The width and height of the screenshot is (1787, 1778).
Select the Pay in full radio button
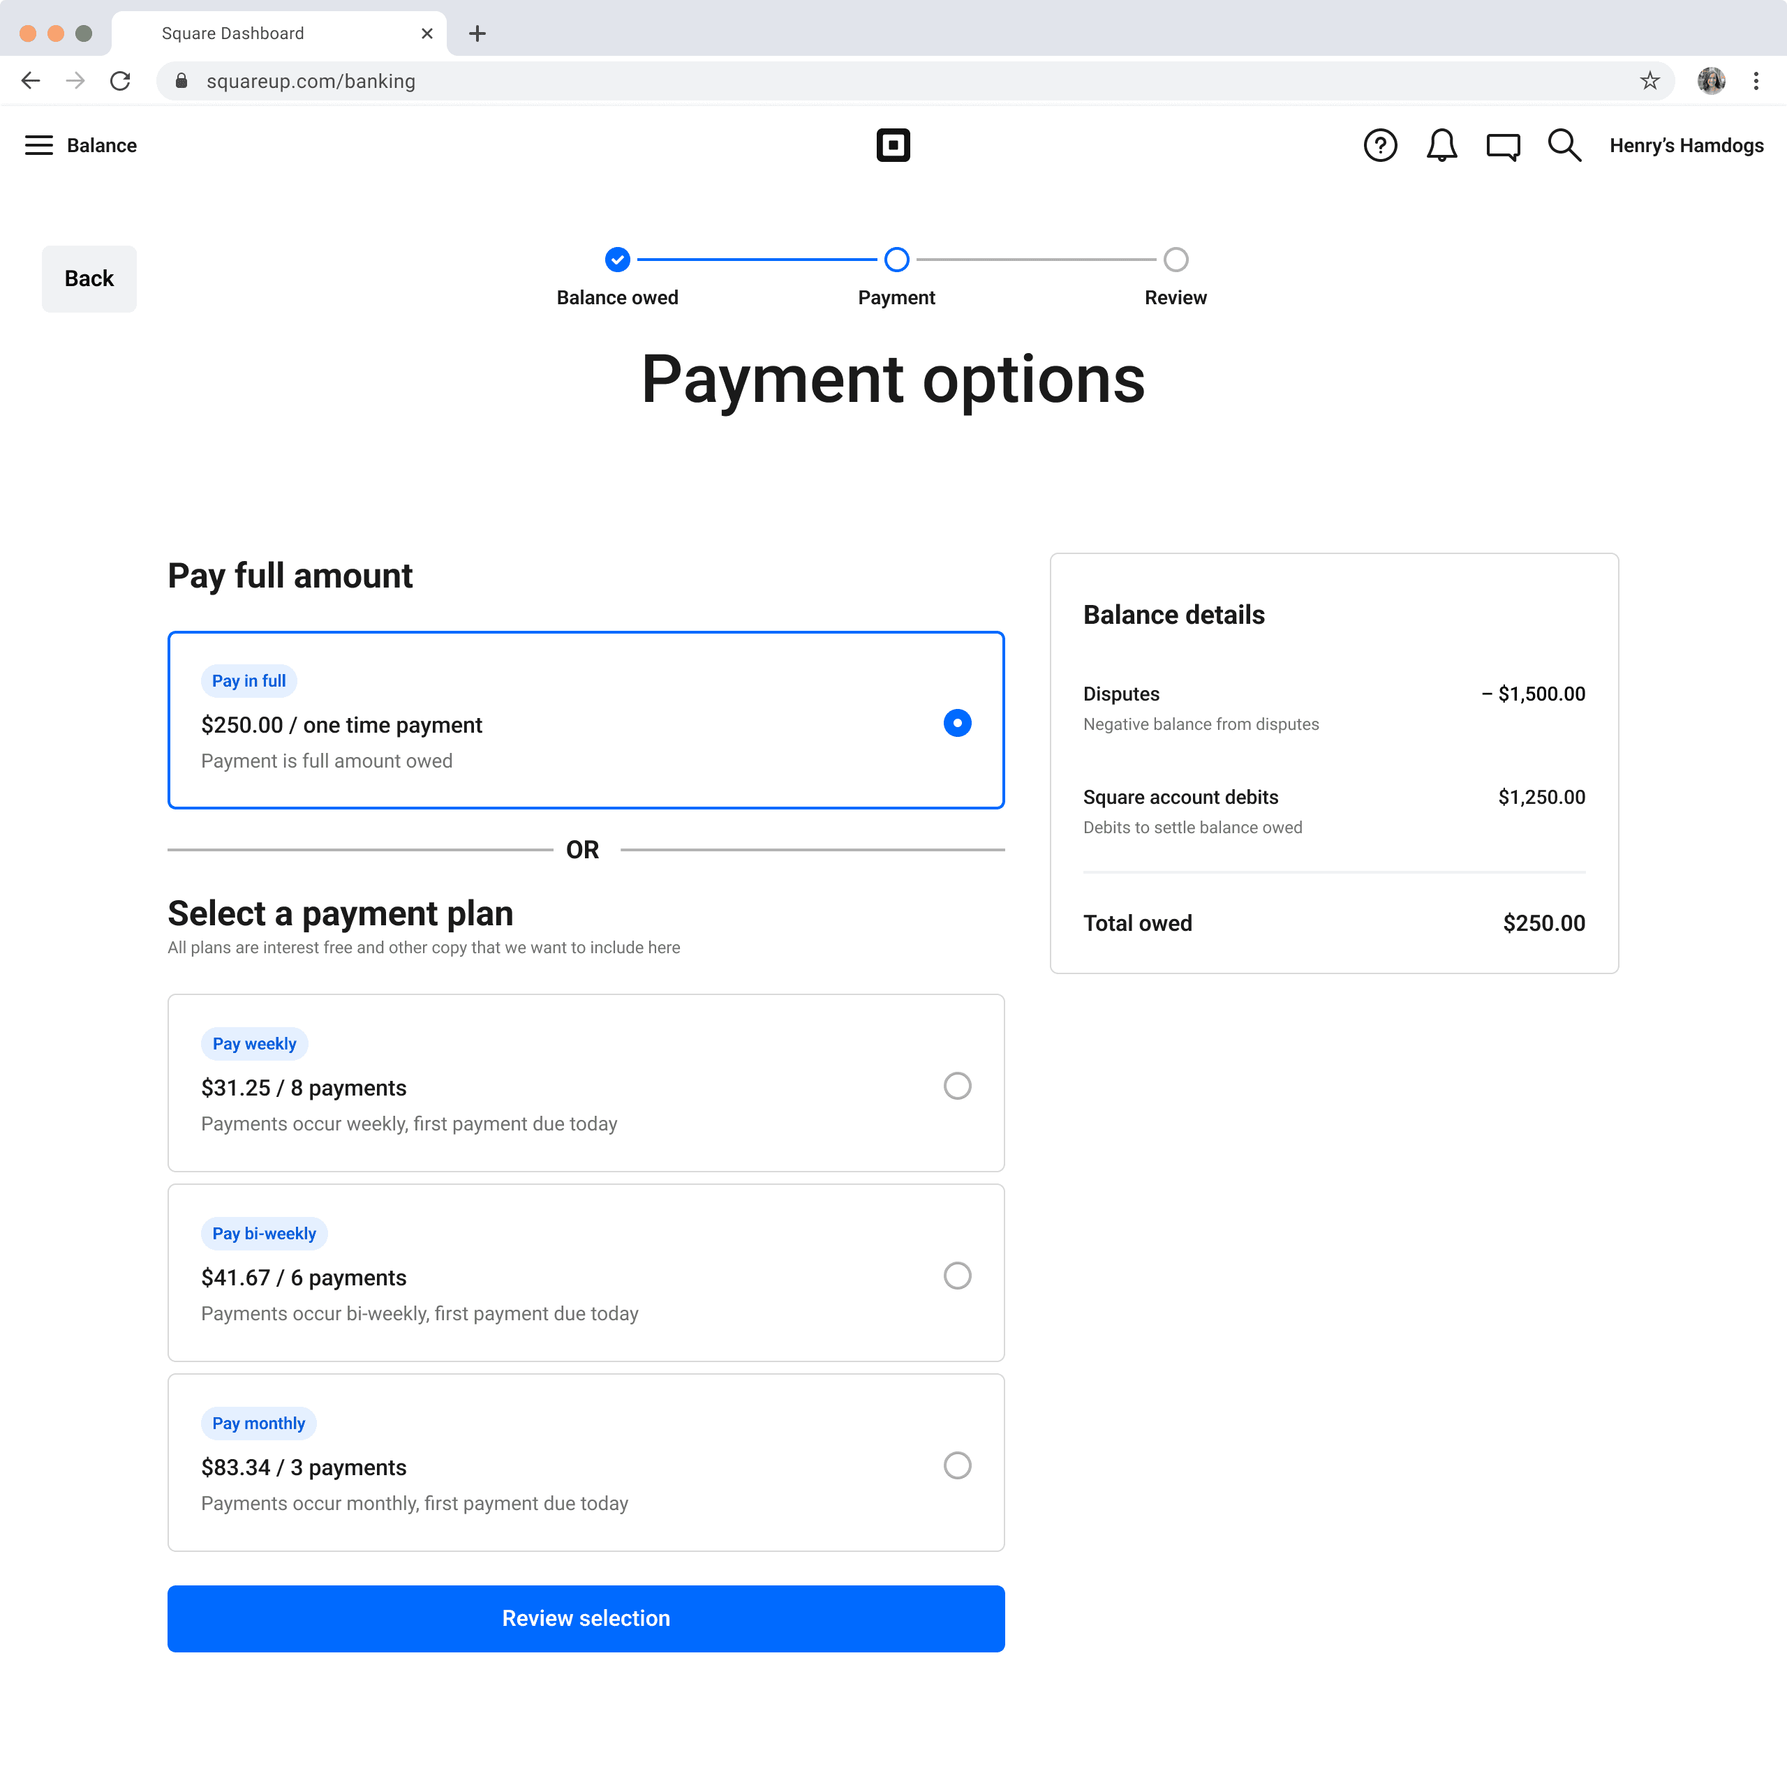click(956, 723)
